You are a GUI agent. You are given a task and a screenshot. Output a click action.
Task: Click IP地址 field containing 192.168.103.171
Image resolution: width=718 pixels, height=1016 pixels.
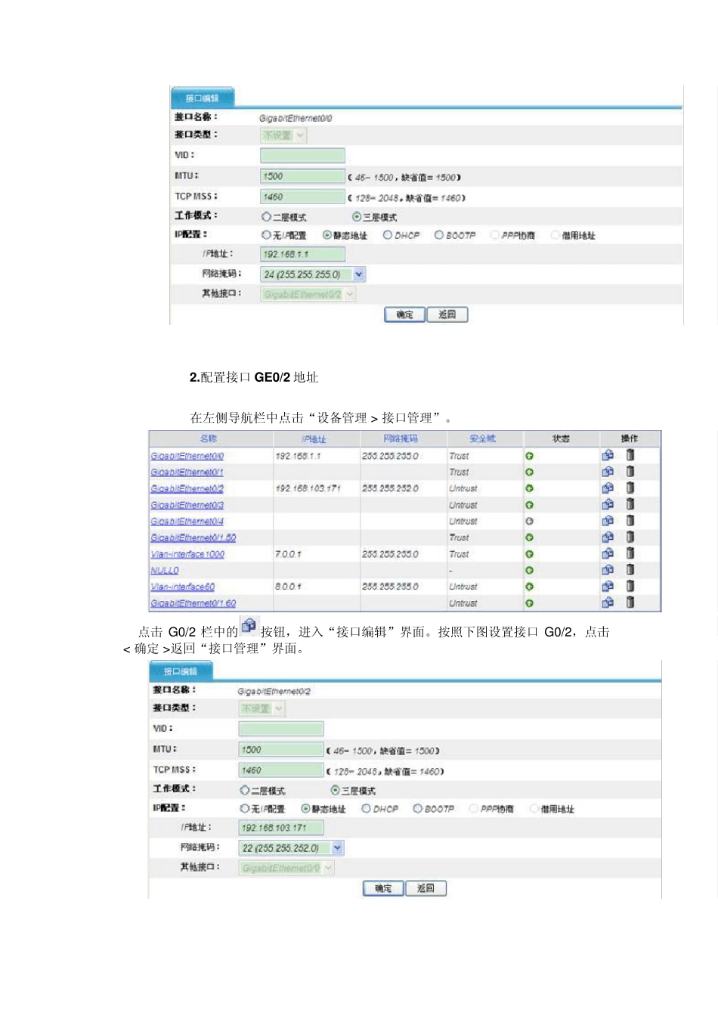pos(281,828)
